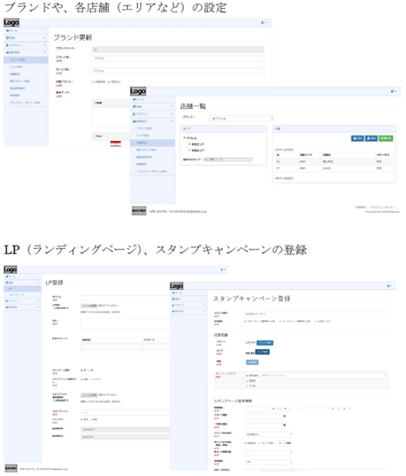Select ブランド設定 in the ブランド更新 sidebar
This screenshot has height=476, width=406.
click(18, 60)
